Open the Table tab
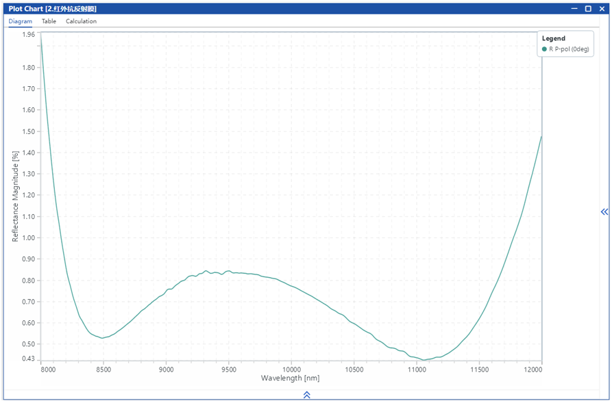The height and width of the screenshot is (403, 612). [x=49, y=21]
